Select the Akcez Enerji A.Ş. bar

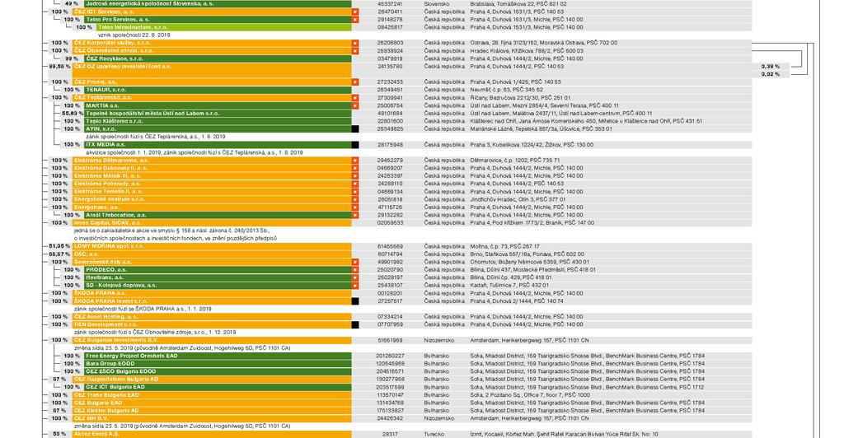(212, 434)
